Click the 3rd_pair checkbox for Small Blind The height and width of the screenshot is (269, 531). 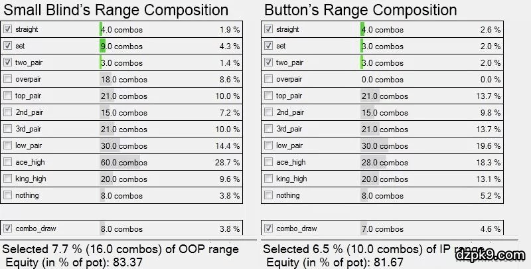pyautogui.click(x=7, y=129)
